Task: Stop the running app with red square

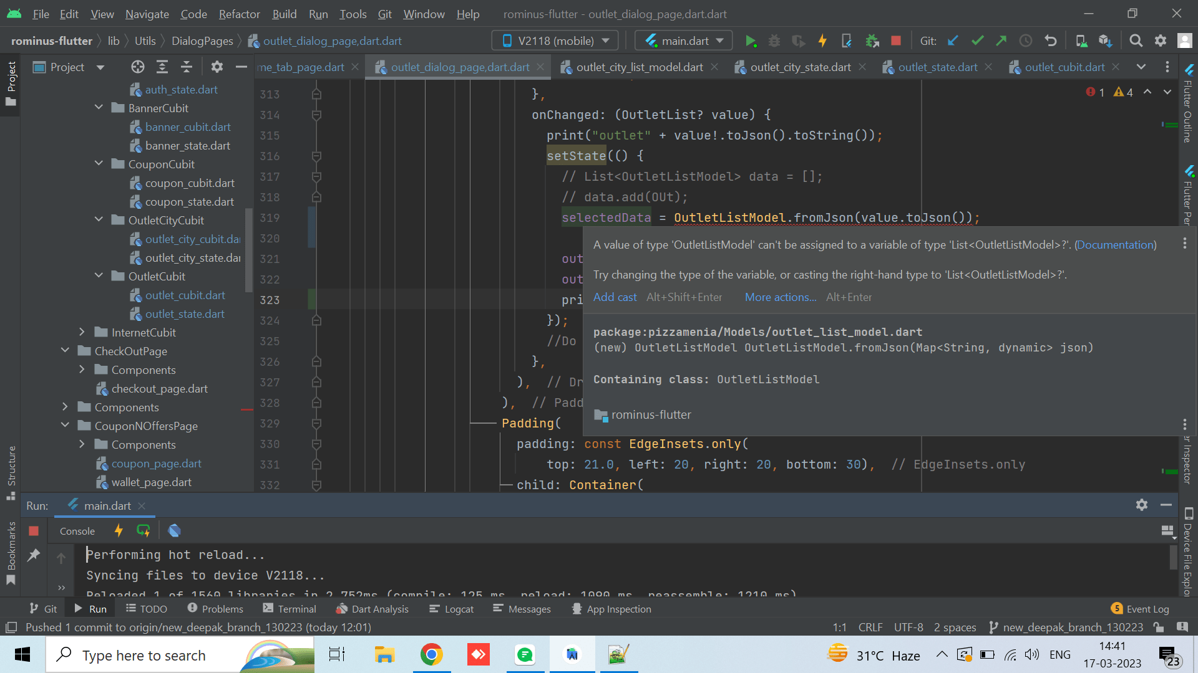Action: (x=896, y=41)
